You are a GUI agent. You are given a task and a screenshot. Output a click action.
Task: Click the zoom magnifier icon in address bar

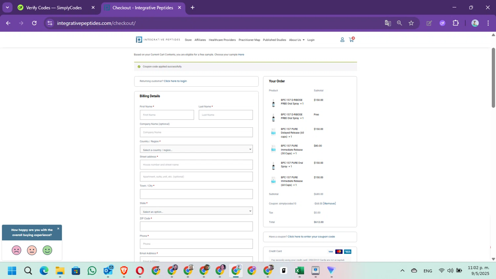click(399, 23)
